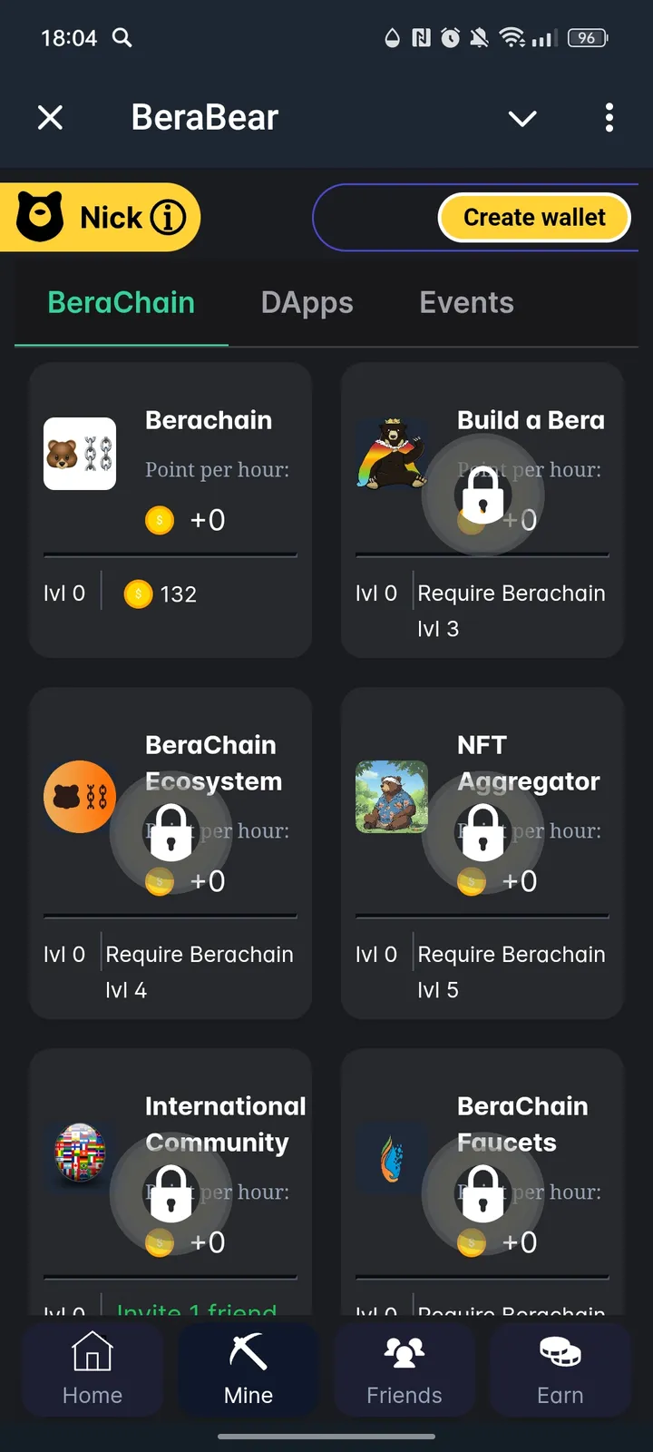Open the three-dot overflow menu

point(609,117)
